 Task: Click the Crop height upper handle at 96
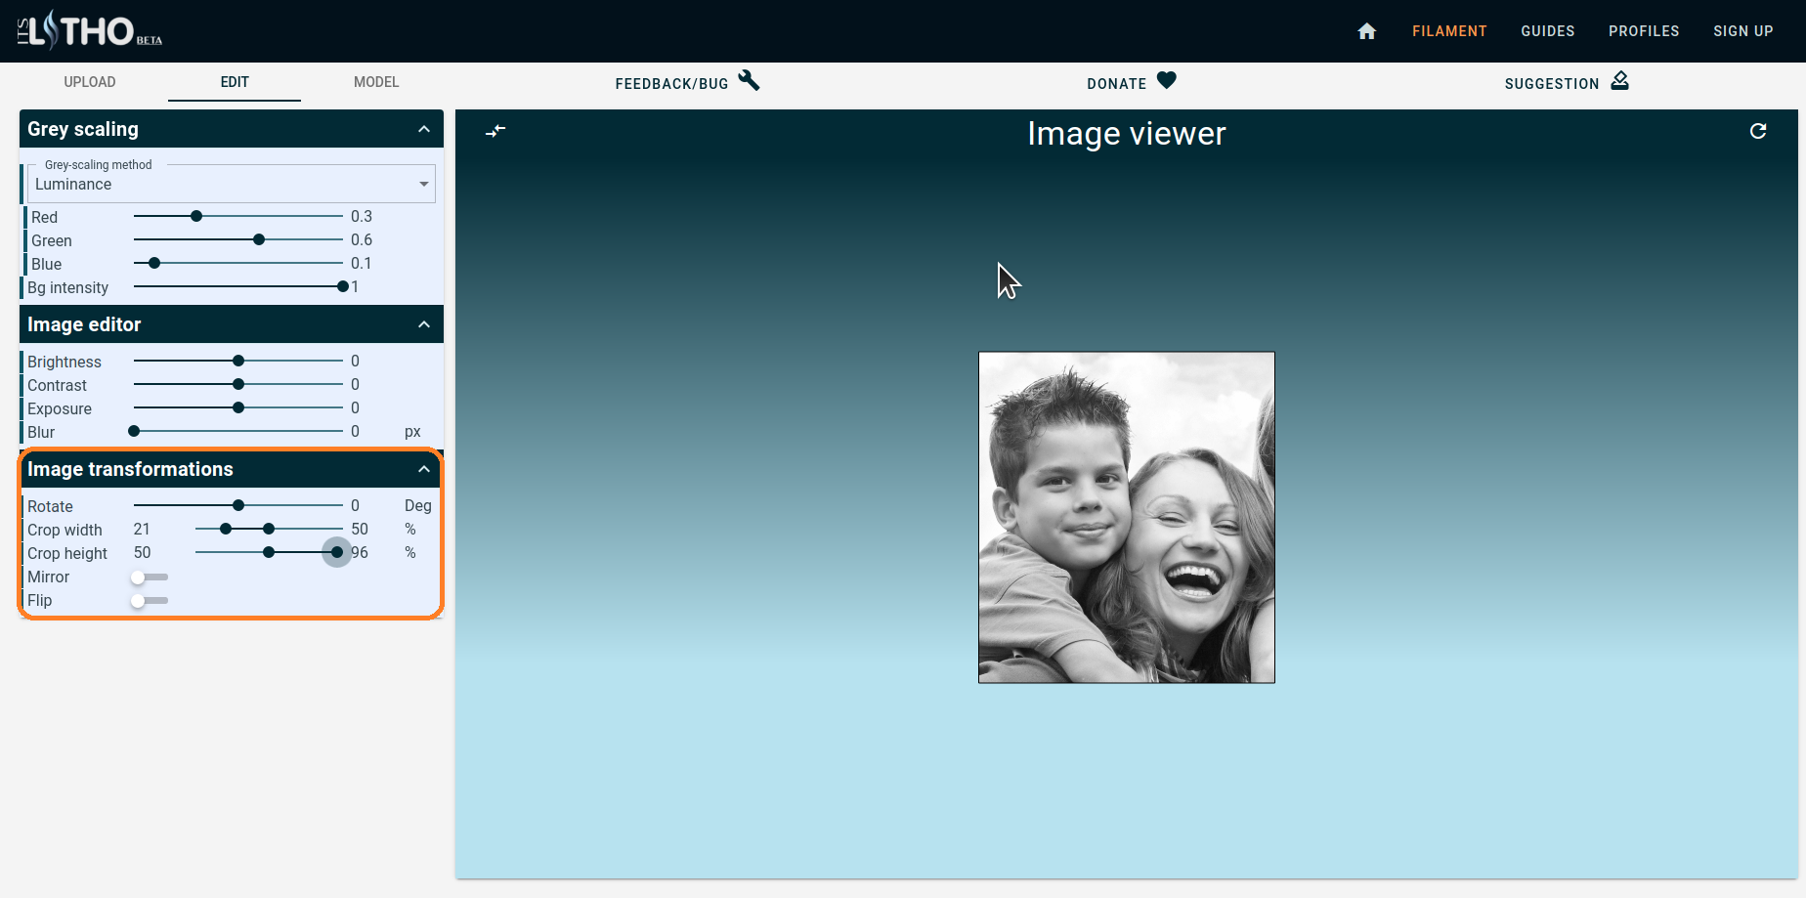(337, 552)
